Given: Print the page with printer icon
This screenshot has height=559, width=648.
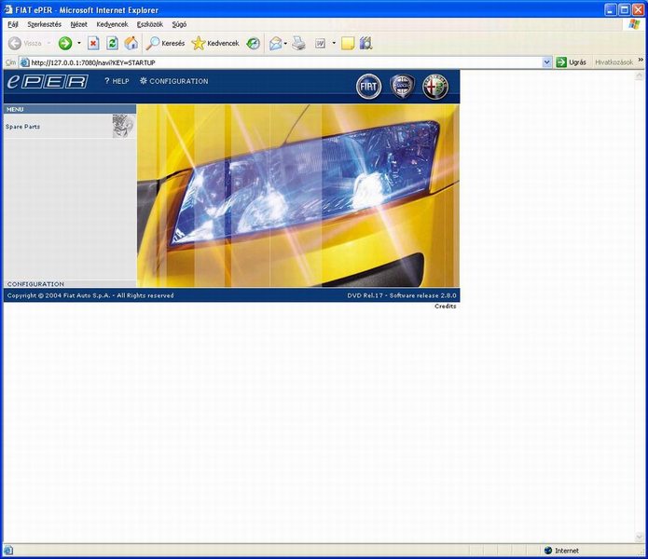Looking at the screenshot, I should 298,43.
